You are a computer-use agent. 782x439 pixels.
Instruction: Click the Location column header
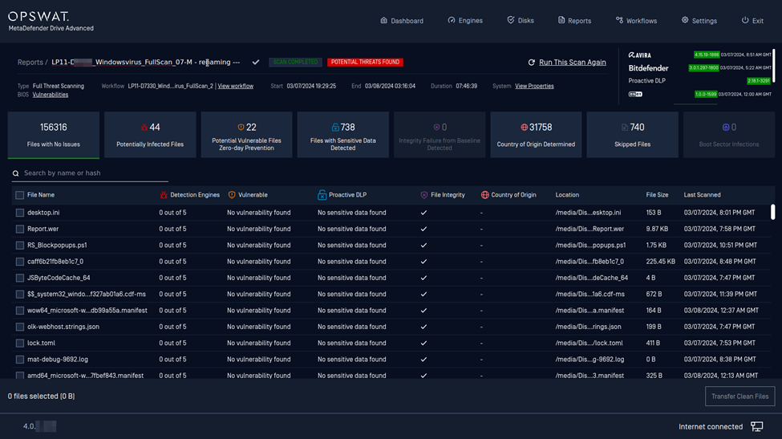coord(567,195)
